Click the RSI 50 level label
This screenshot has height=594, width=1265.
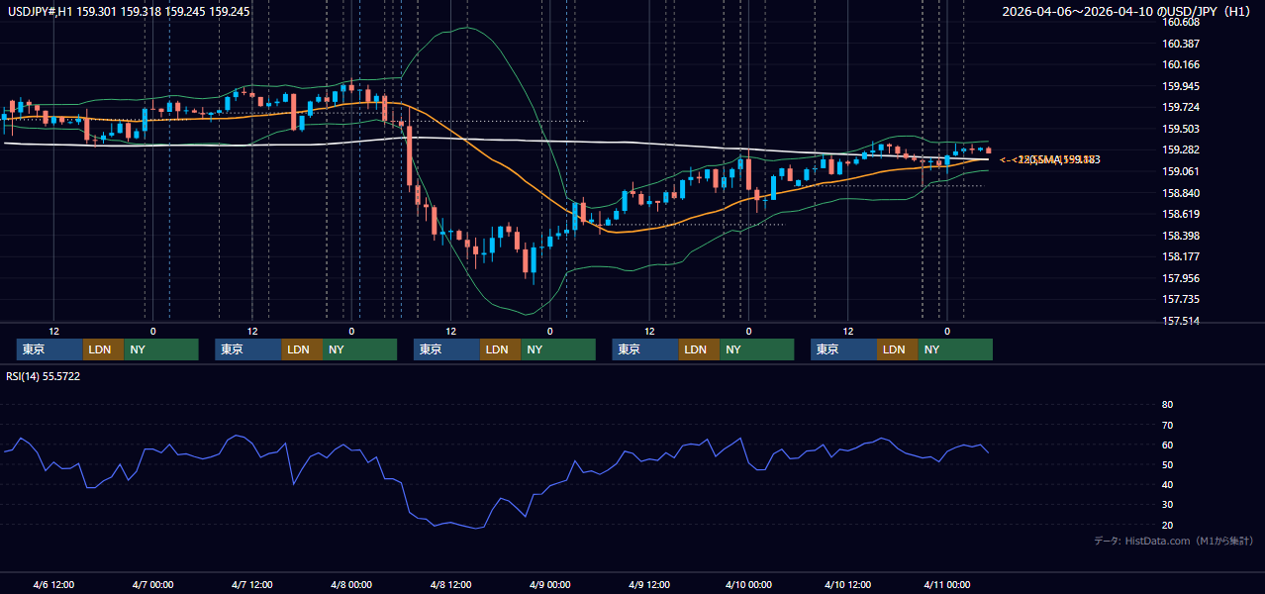point(1167,465)
